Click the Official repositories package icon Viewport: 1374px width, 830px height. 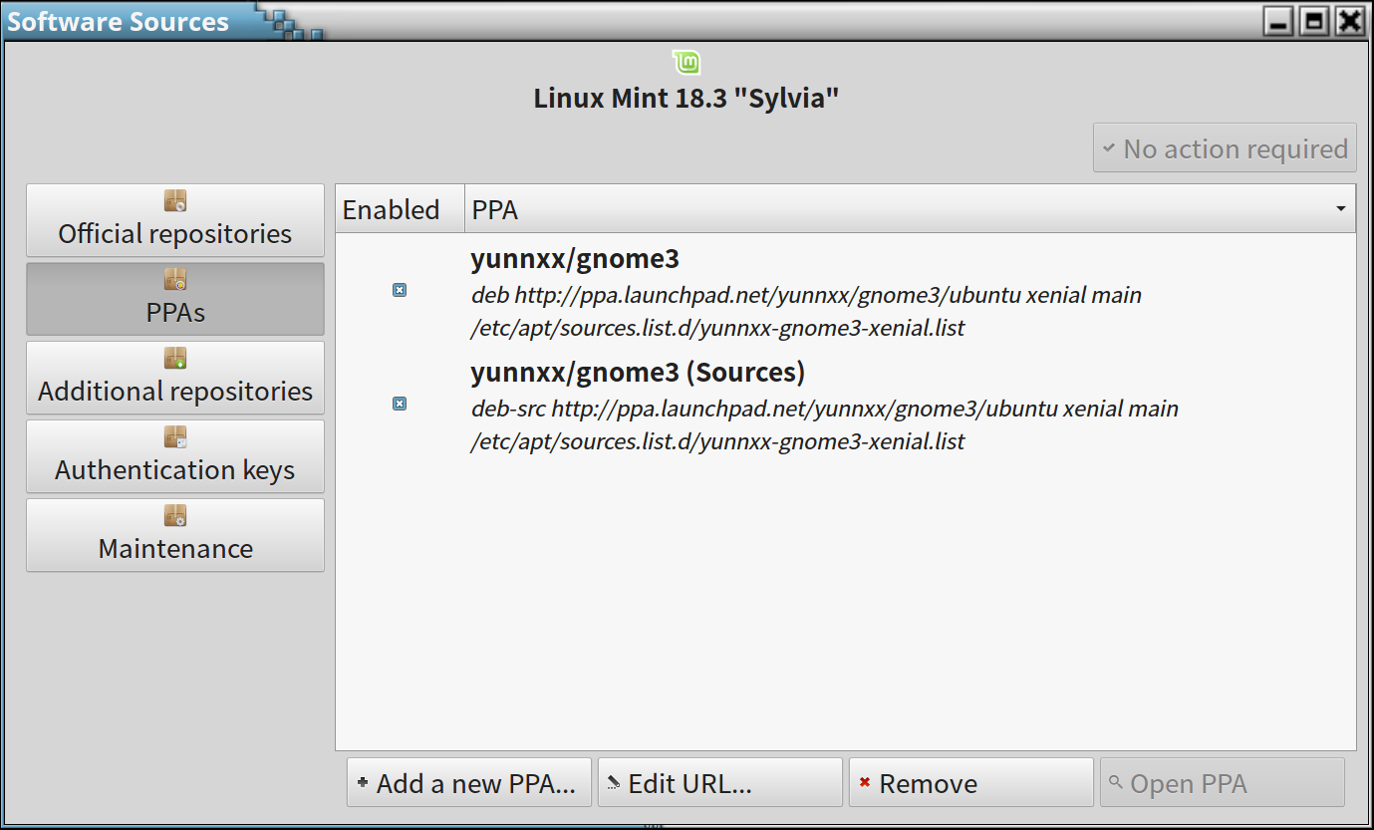175,201
